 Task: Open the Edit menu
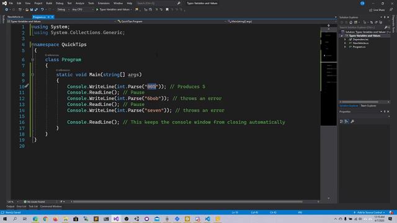point(19,3)
